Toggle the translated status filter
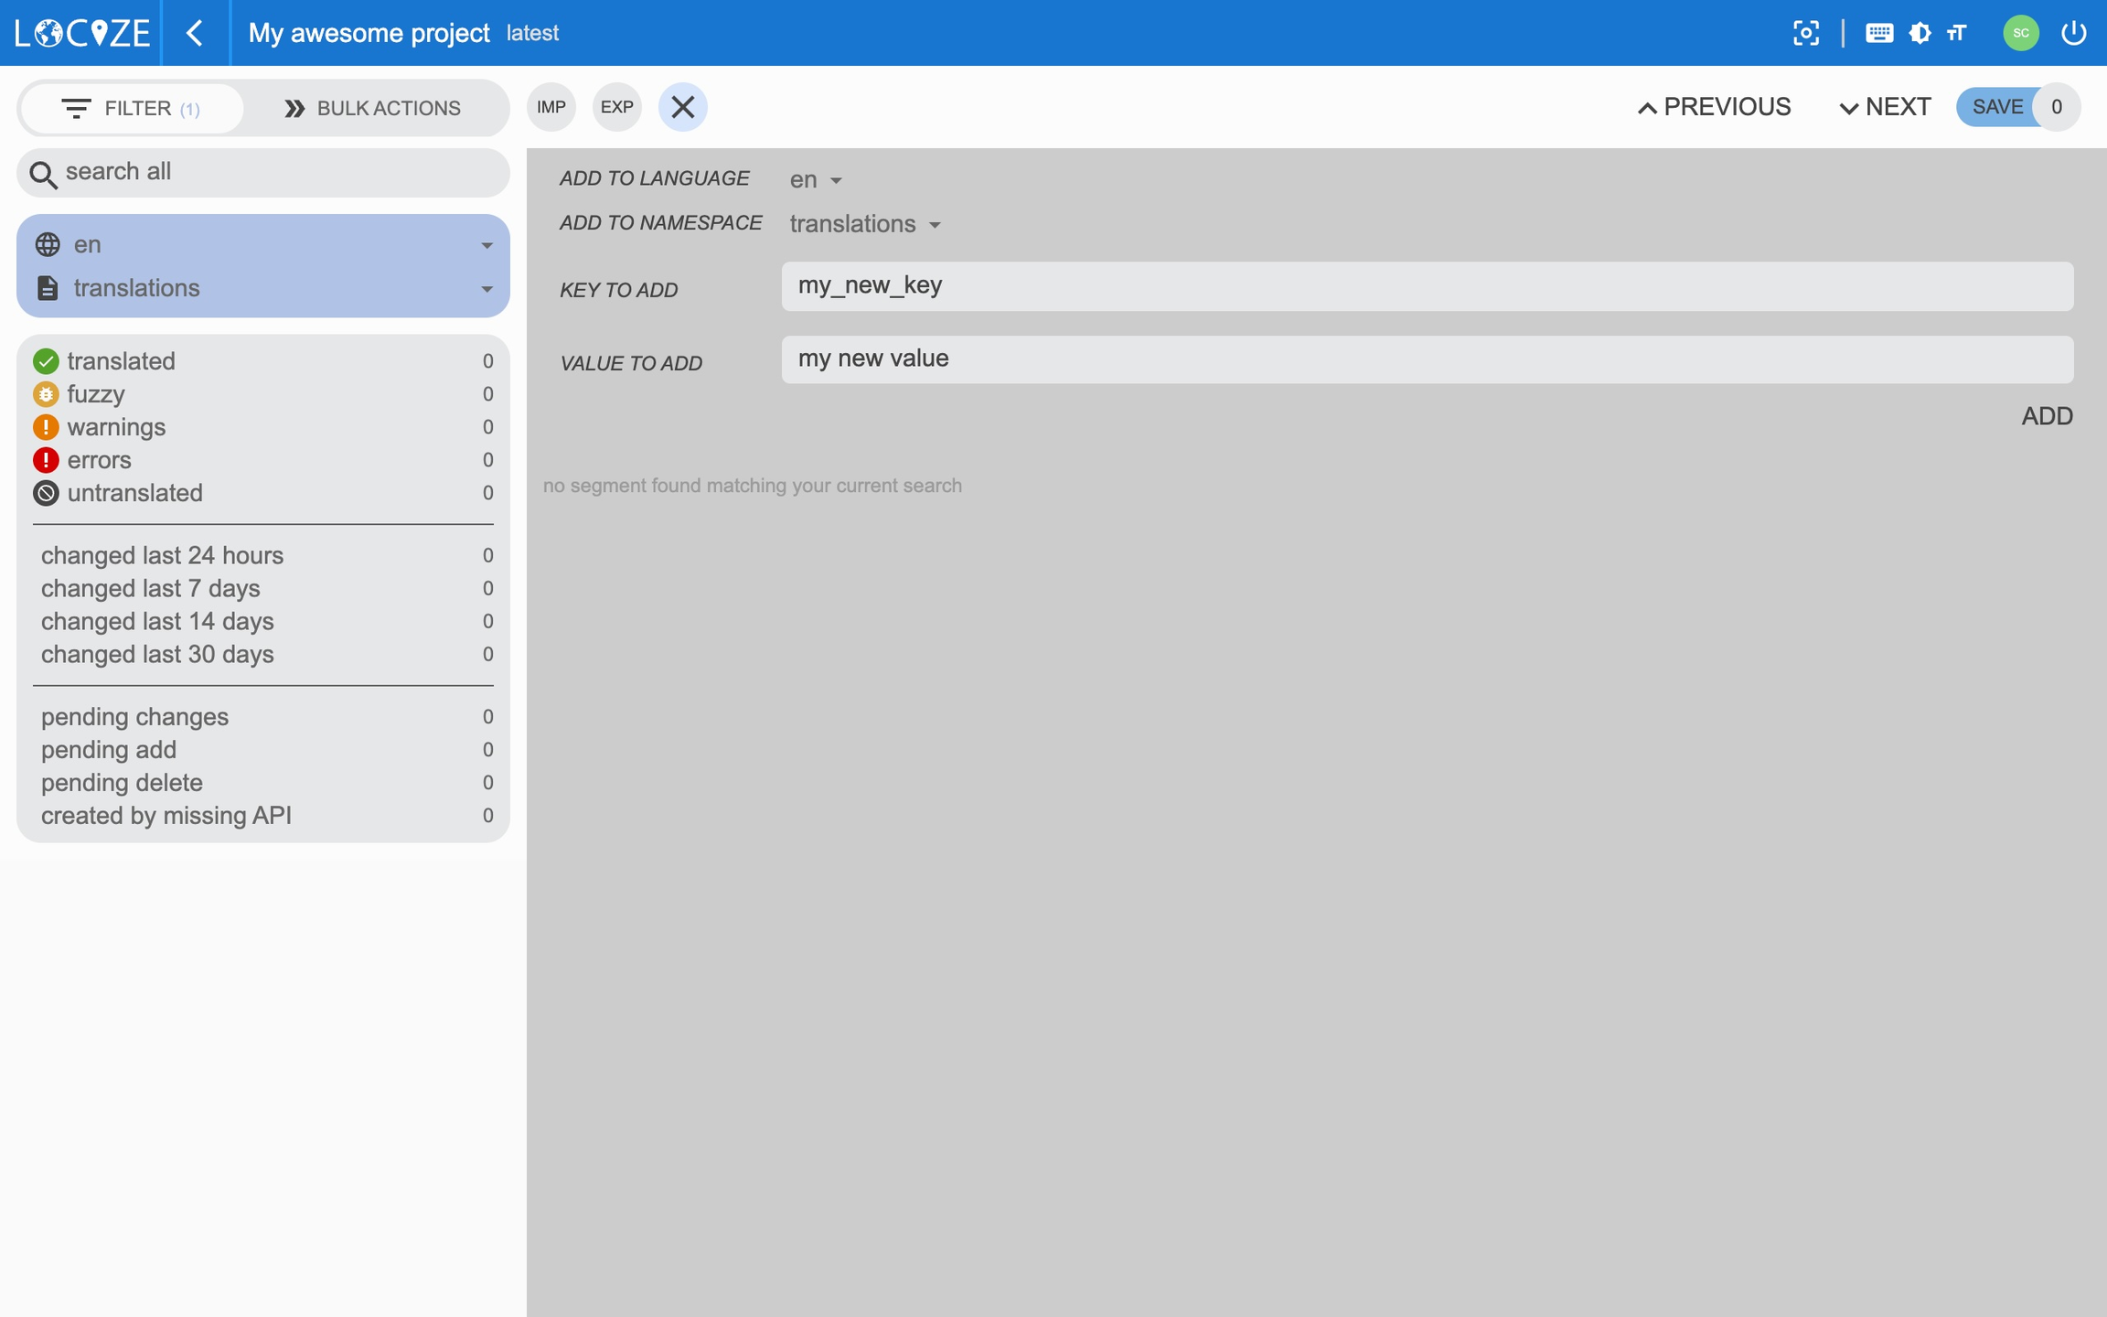This screenshot has width=2107, height=1317. 121,361
